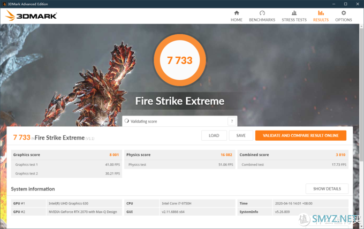
Task: Open the Stress Tests section
Action: tap(294, 16)
